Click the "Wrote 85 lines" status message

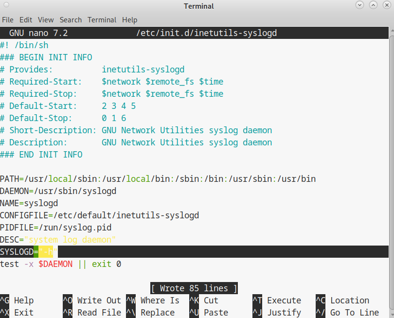coord(194,288)
